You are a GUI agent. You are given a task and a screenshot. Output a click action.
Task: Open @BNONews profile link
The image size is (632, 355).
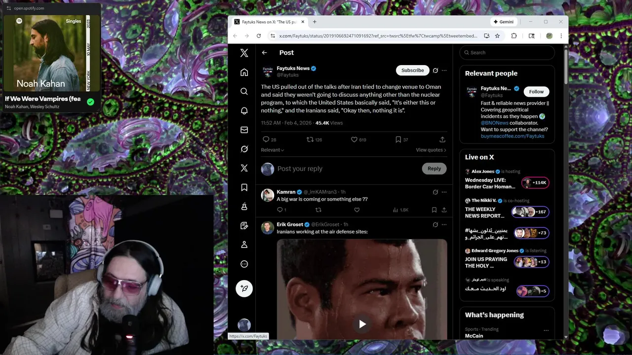[495, 123]
